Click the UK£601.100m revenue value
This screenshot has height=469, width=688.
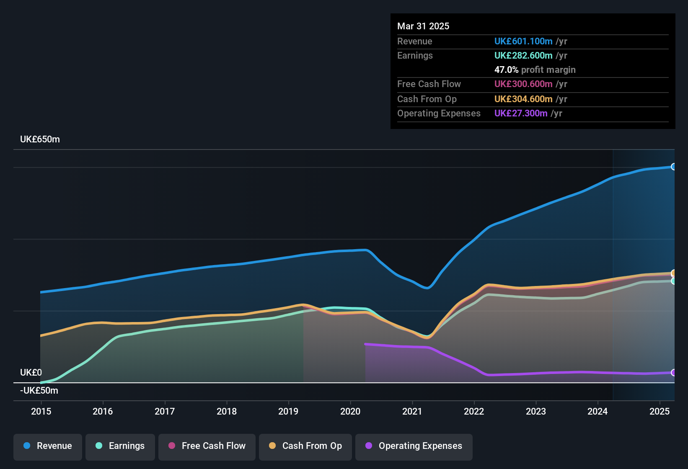(x=523, y=41)
